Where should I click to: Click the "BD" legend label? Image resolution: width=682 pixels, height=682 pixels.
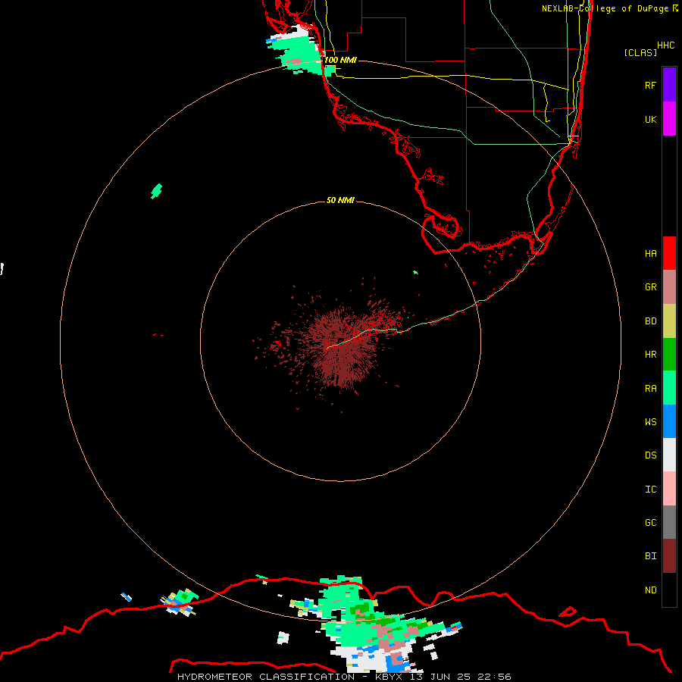[650, 321]
